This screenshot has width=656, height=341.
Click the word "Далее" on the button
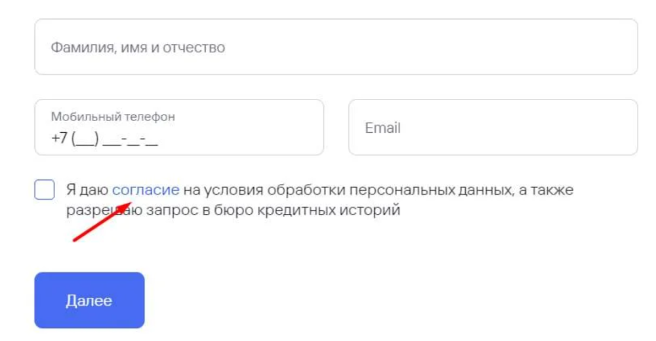(x=89, y=301)
